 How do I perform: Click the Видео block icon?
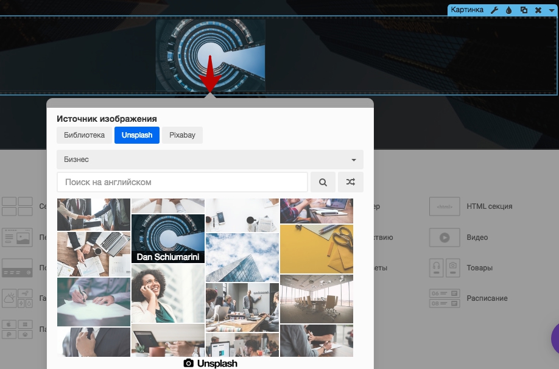[445, 237]
